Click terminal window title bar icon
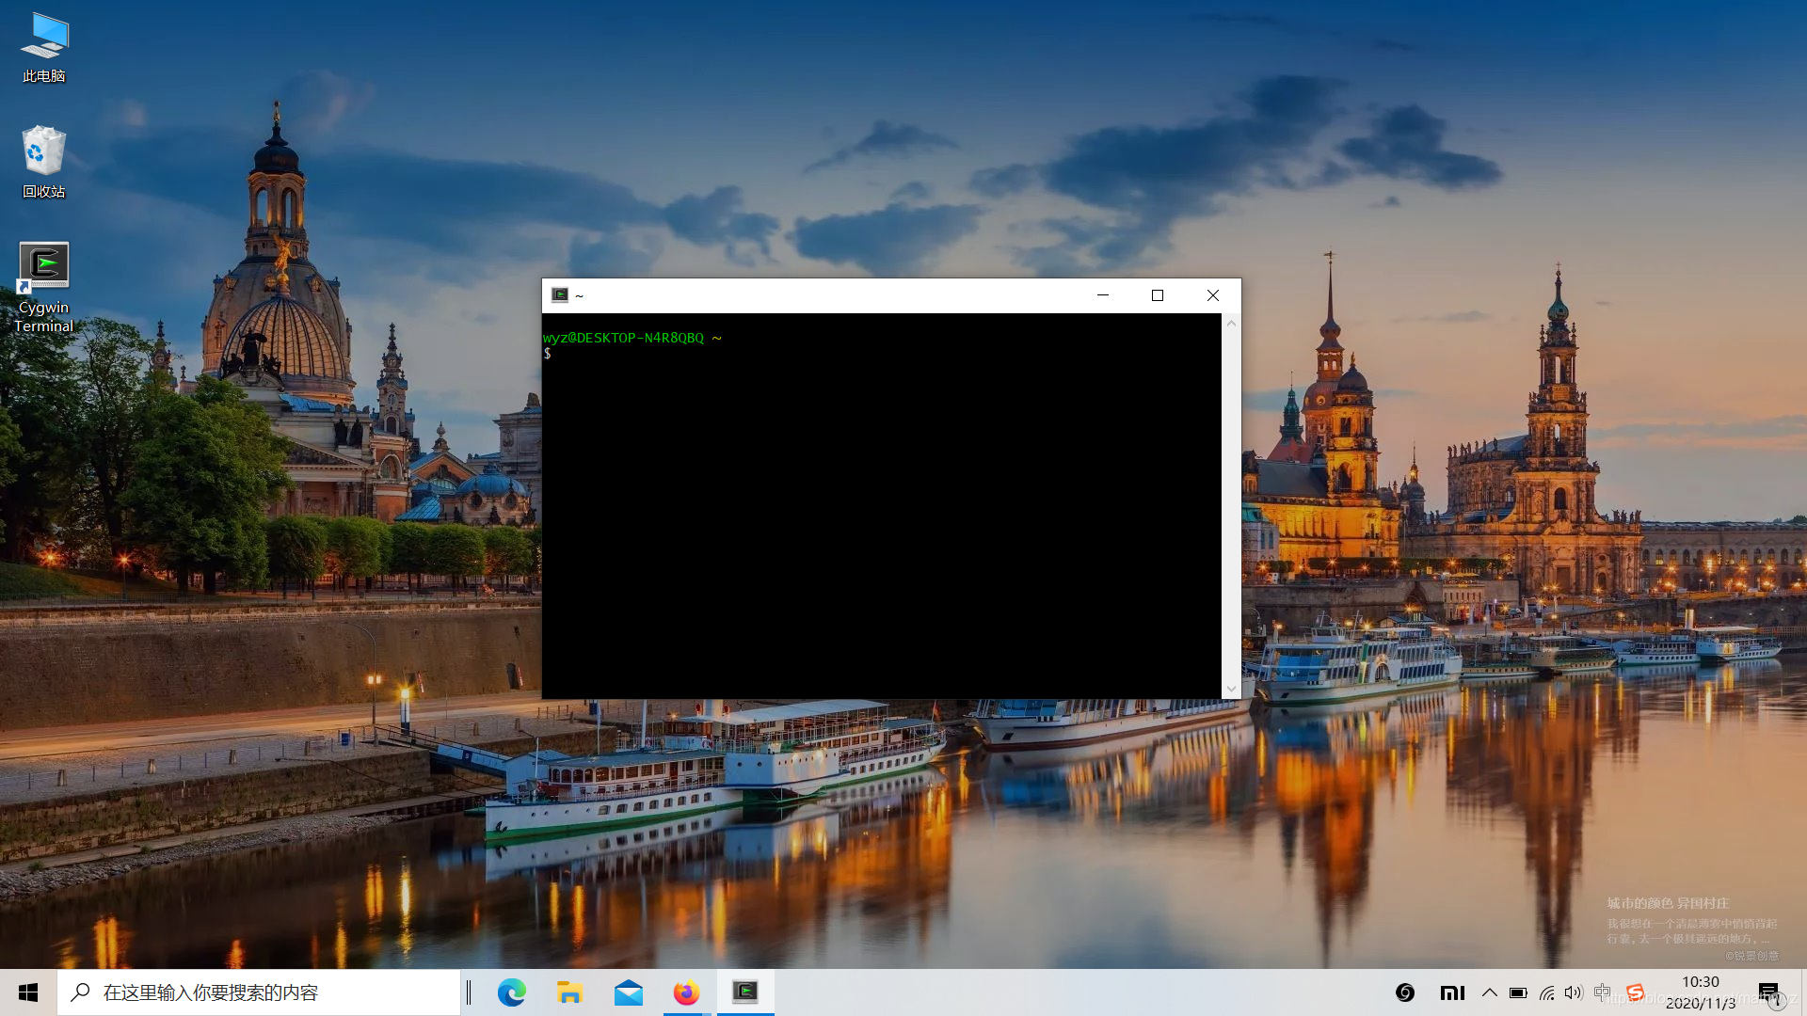This screenshot has width=1807, height=1016. click(x=560, y=295)
